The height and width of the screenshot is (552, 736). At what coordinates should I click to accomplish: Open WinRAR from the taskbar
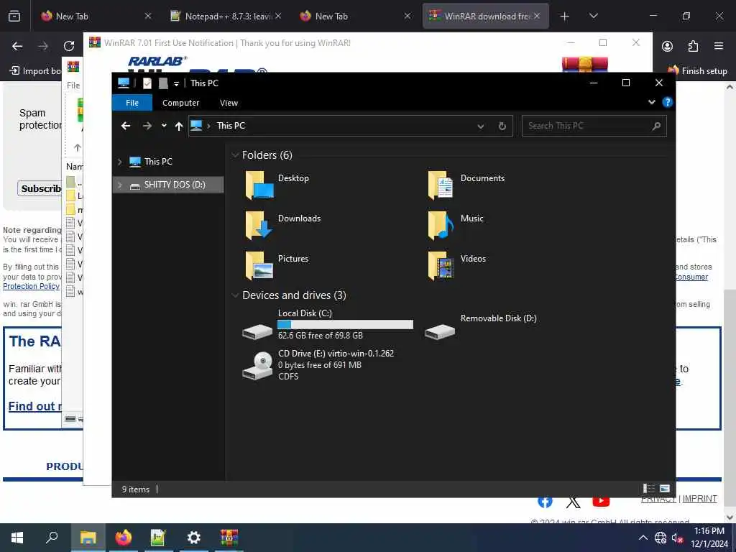click(x=229, y=538)
